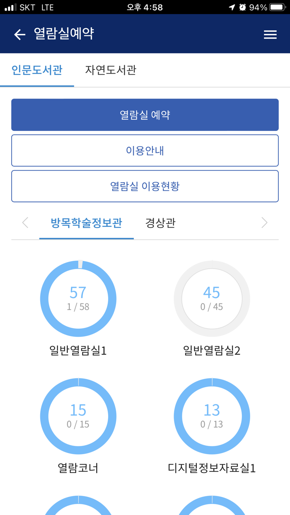Click the back arrow to exit reservation screen

19,34
